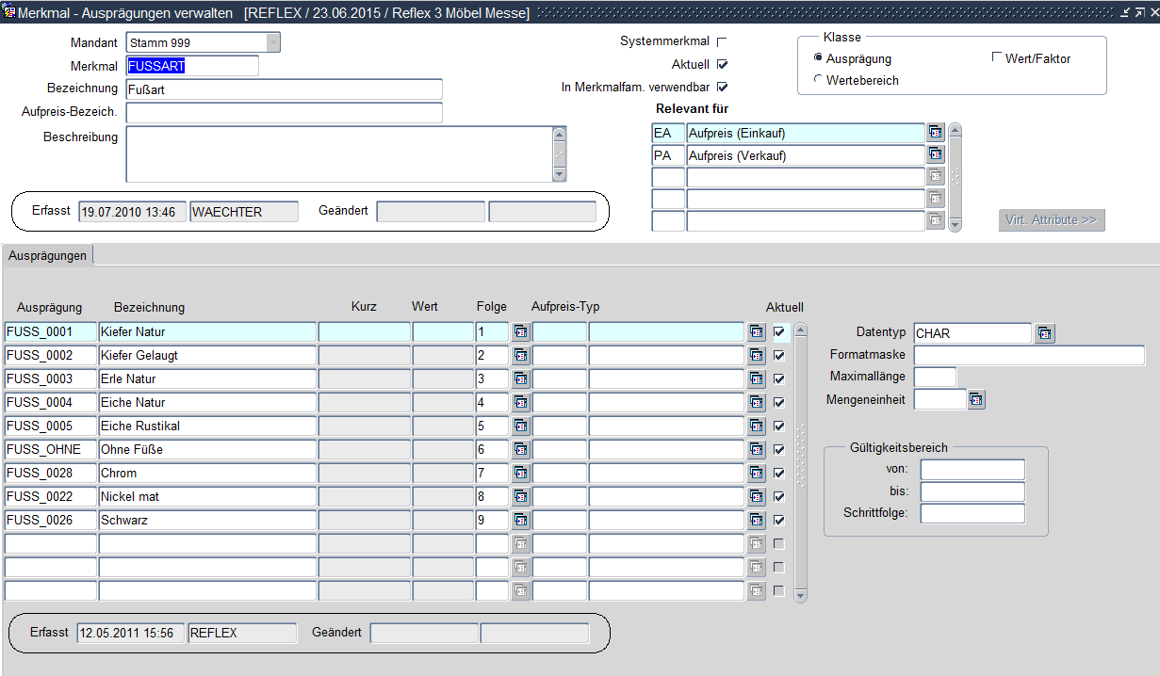Uncheck Aktuell checkbox for Erle Natur row
Image resolution: width=1160 pixels, height=676 pixels.
(x=778, y=379)
